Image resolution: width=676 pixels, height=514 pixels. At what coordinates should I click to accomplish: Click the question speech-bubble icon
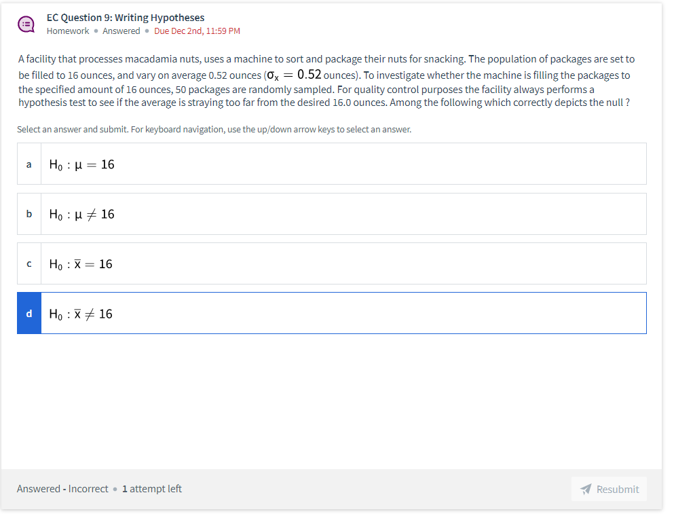click(x=26, y=24)
